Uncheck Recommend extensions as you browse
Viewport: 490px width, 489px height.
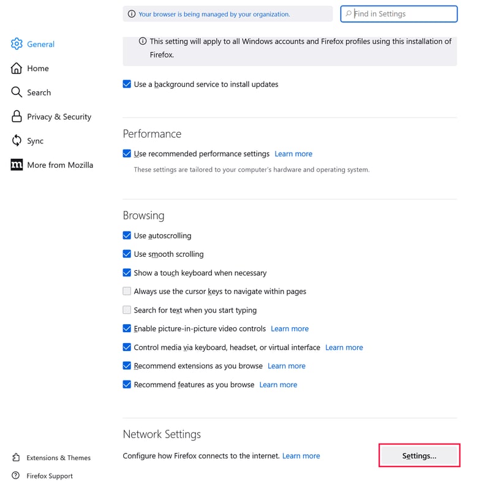127,366
